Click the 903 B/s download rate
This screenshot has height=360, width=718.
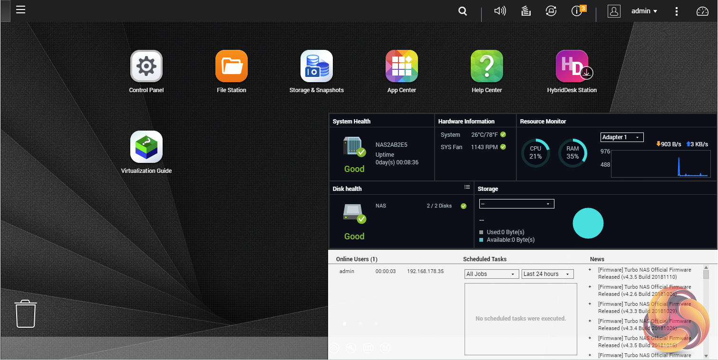[x=669, y=144]
